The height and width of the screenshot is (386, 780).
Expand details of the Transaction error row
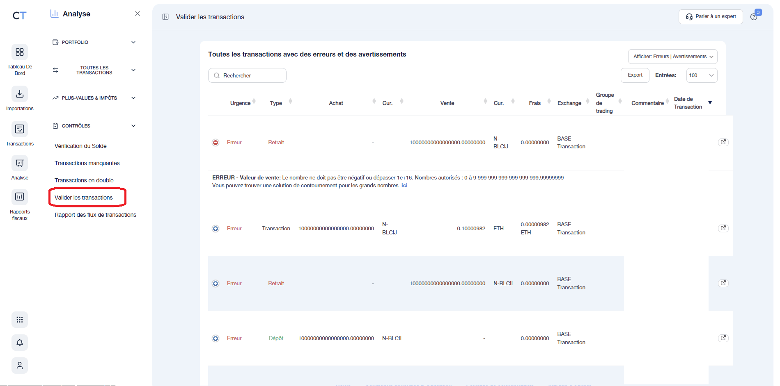pyautogui.click(x=216, y=228)
